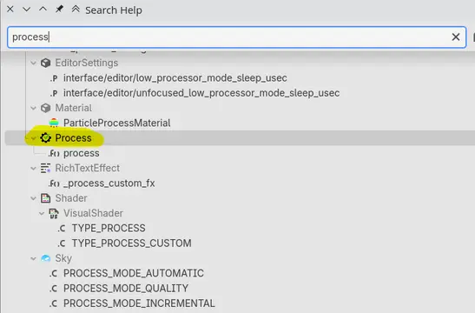Viewport: 475px width, 313px height.
Task: Click the Process gear icon
Action: (x=46, y=138)
